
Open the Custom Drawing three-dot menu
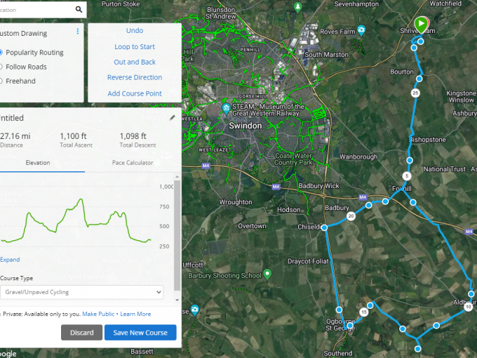tap(77, 32)
